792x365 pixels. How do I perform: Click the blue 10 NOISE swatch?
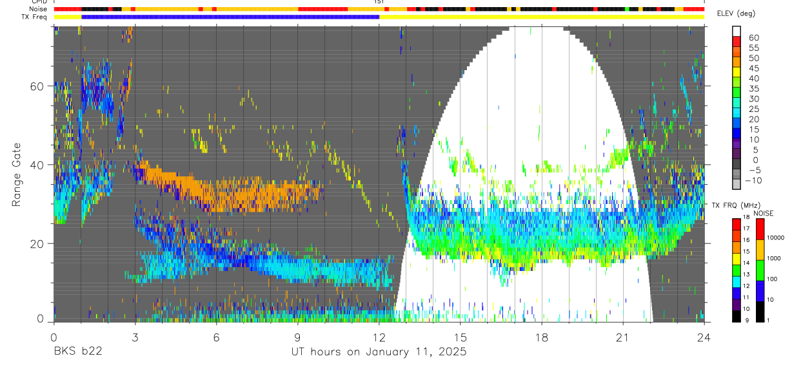(760, 291)
